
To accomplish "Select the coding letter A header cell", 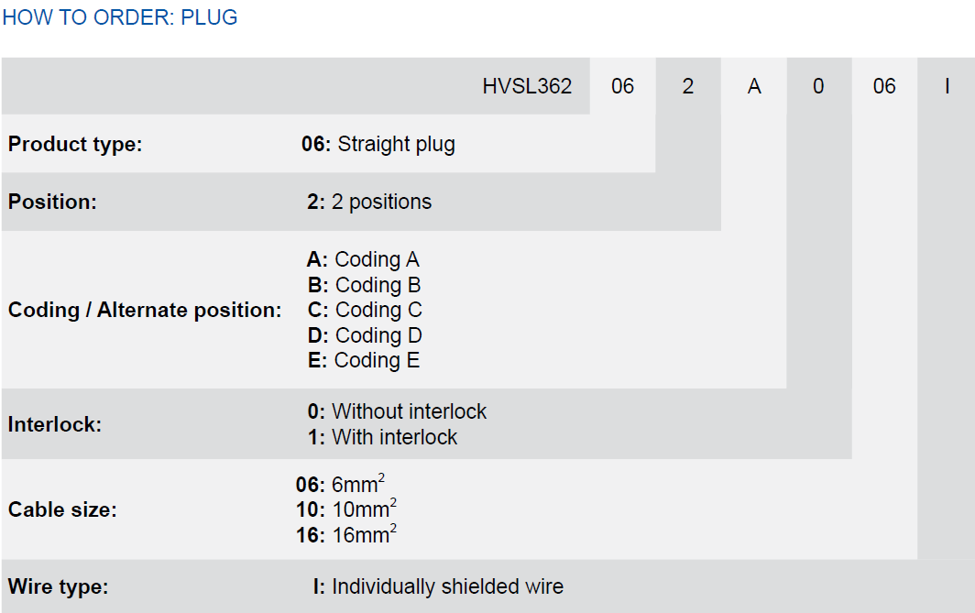I will (x=753, y=86).
